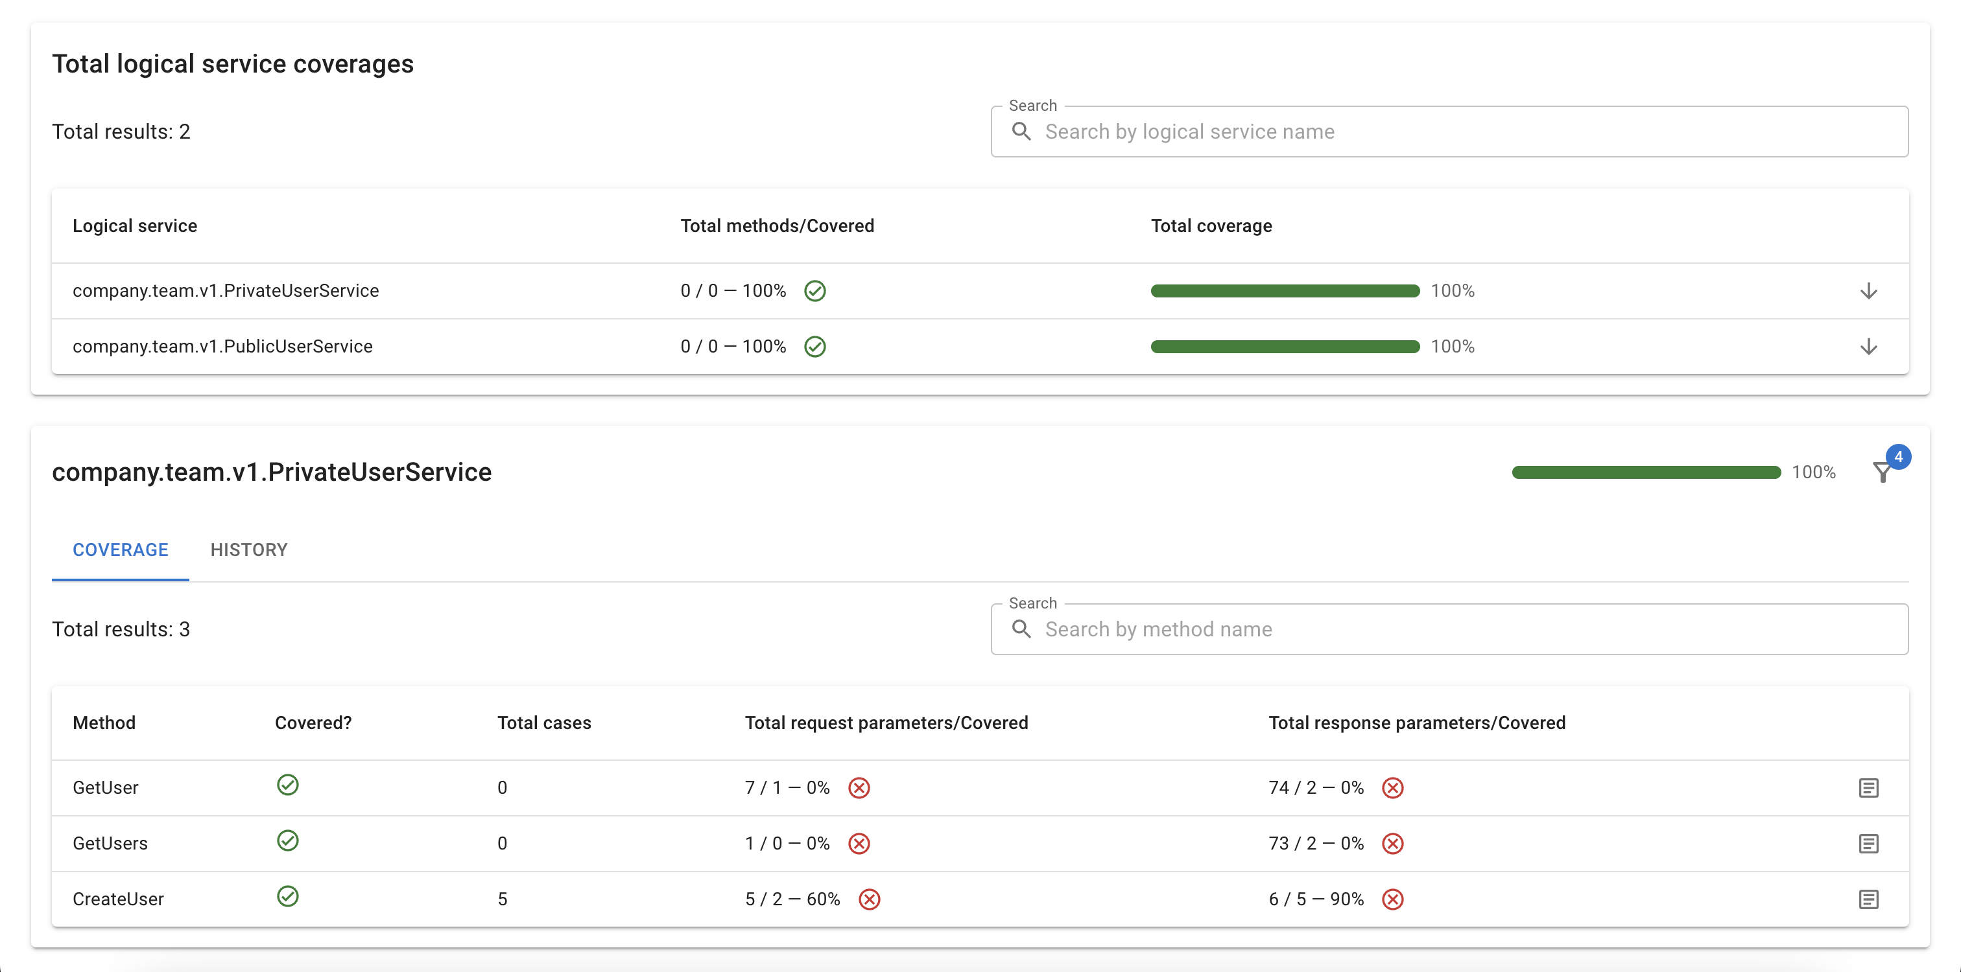Expand the company.team.v1.PublicUserService row arrow

pos(1868,347)
